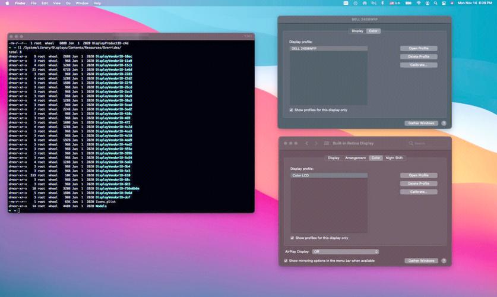Click help button in Built-in Retina Display window
The height and width of the screenshot is (297, 497).
[x=444, y=261]
